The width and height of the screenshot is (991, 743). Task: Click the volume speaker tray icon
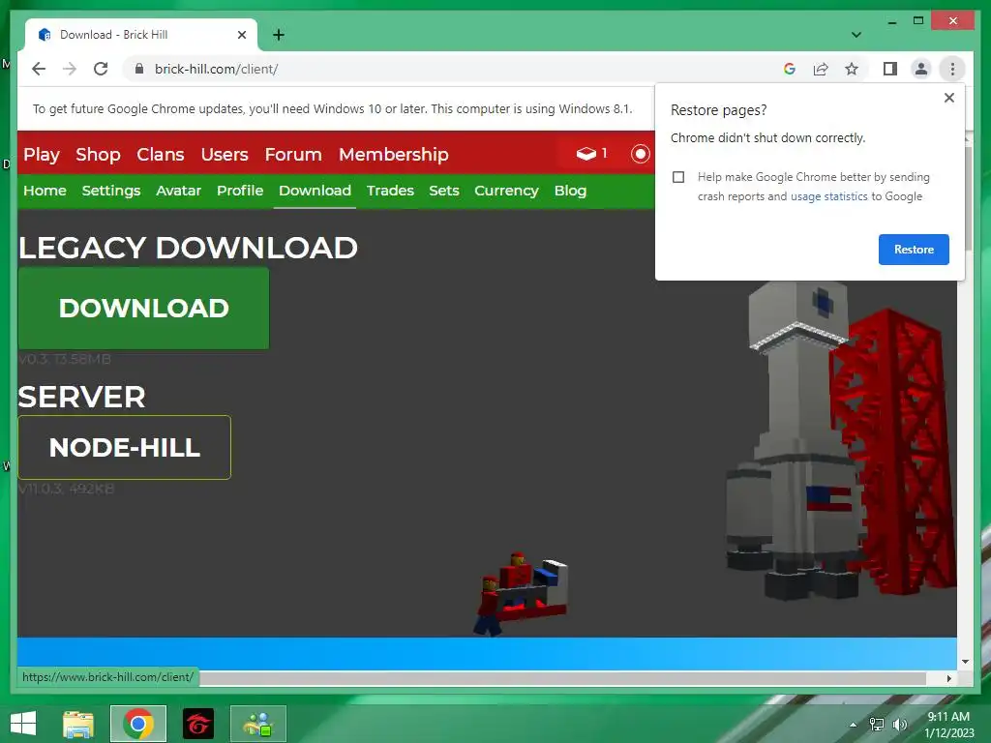899,725
